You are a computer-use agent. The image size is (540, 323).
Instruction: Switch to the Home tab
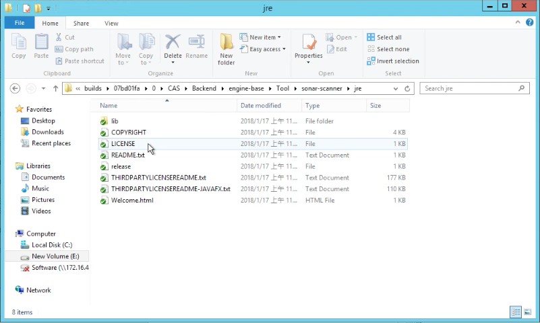pyautogui.click(x=51, y=23)
